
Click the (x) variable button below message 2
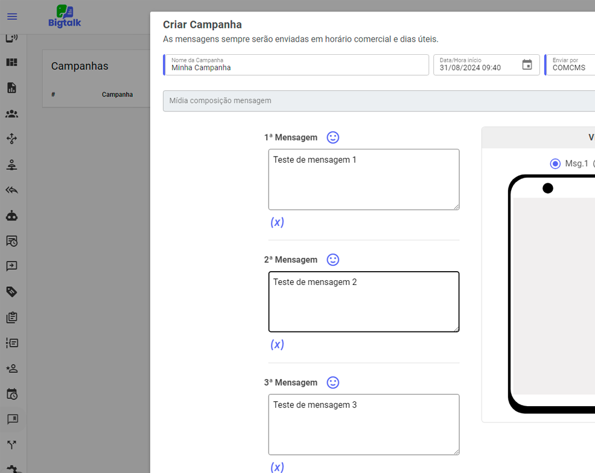tap(277, 345)
